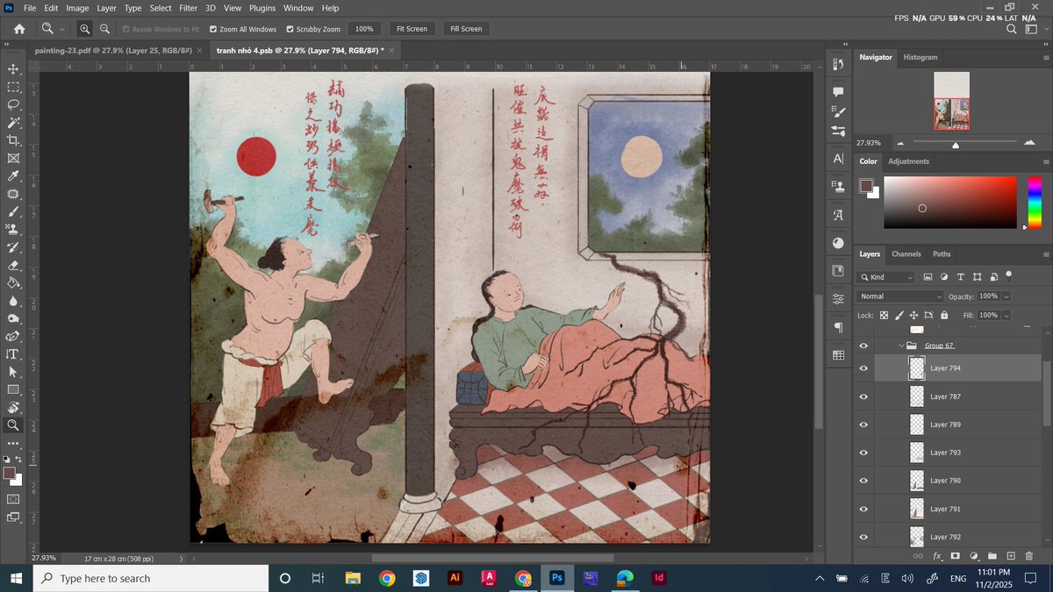This screenshot has width=1053, height=592.
Task: Open the Opacity value dropdown arrow
Action: tap(1006, 296)
